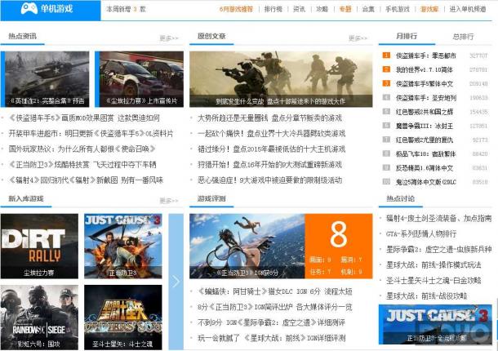Click the gamepad icon beside 单机游戏
Screen dimensions: 498x351
(x=29, y=8)
